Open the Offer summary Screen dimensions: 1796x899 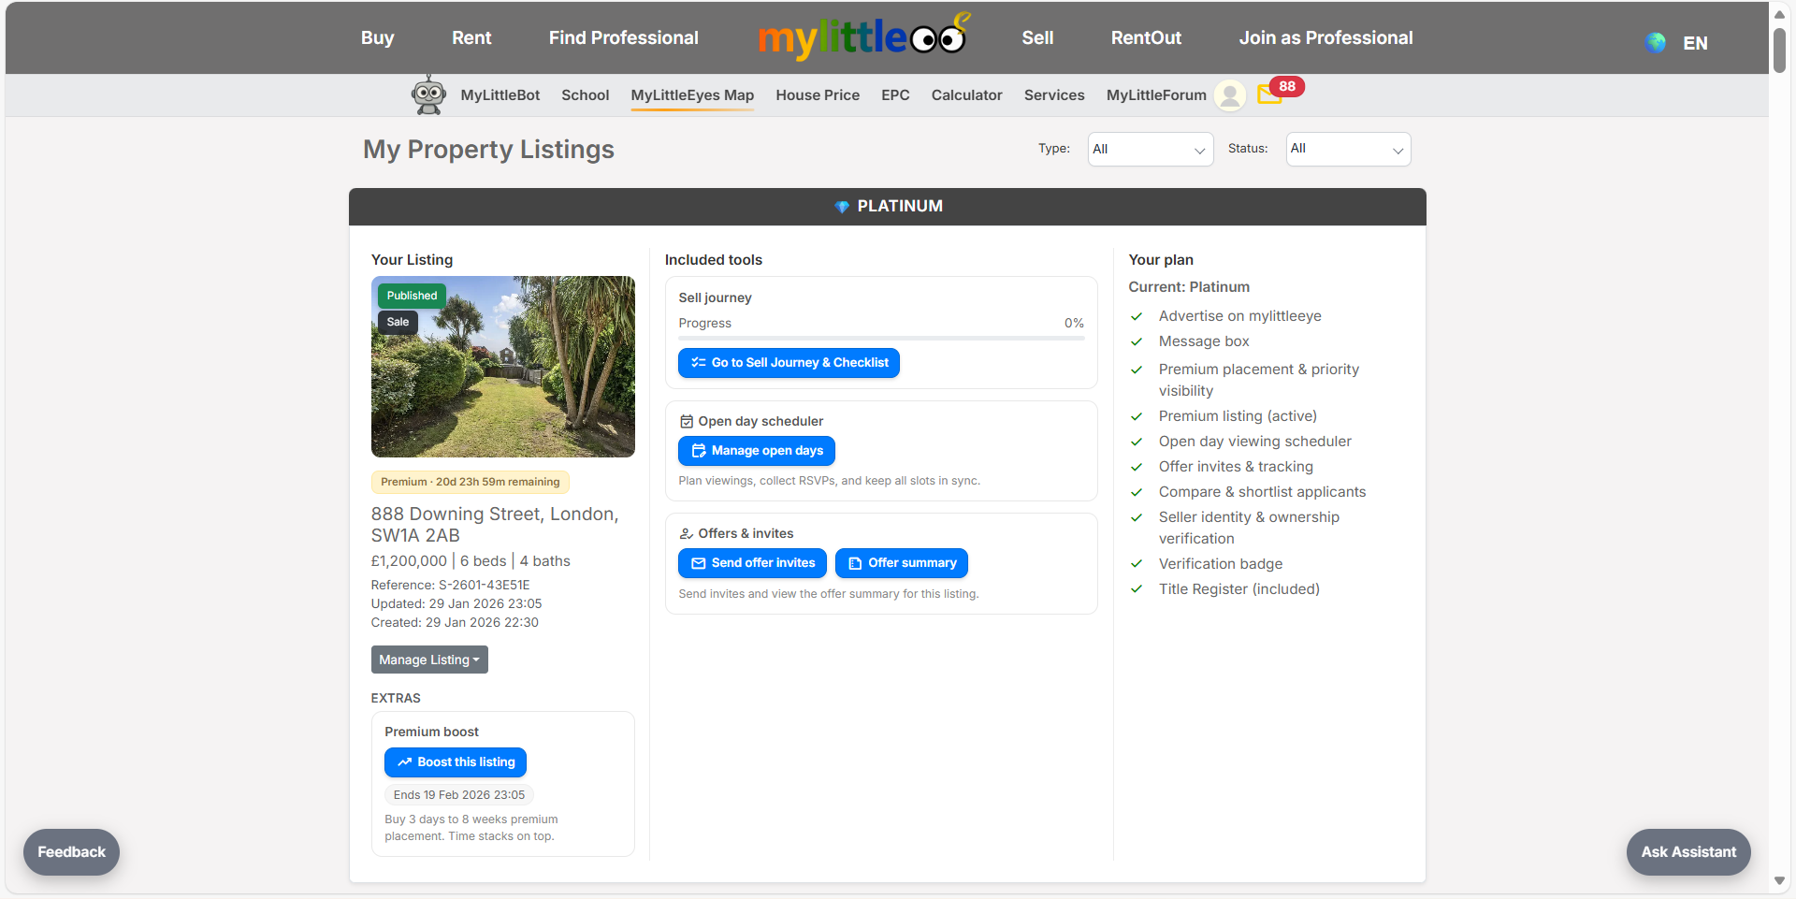pos(900,562)
